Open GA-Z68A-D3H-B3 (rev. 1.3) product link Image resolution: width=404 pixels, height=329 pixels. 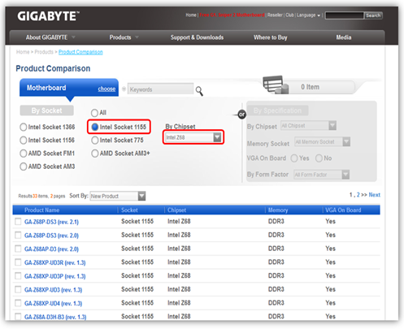pos(55,317)
